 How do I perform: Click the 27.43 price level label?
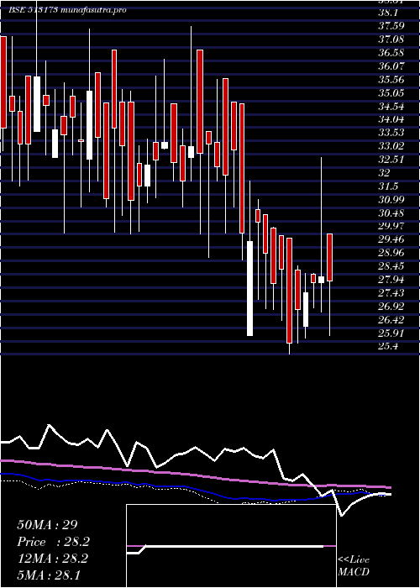pyautogui.click(x=391, y=293)
